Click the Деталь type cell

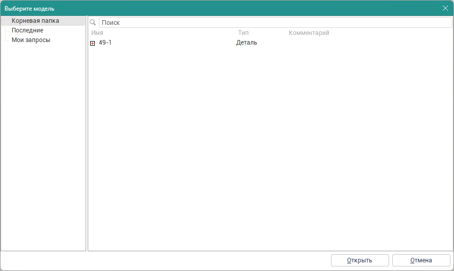pos(247,43)
